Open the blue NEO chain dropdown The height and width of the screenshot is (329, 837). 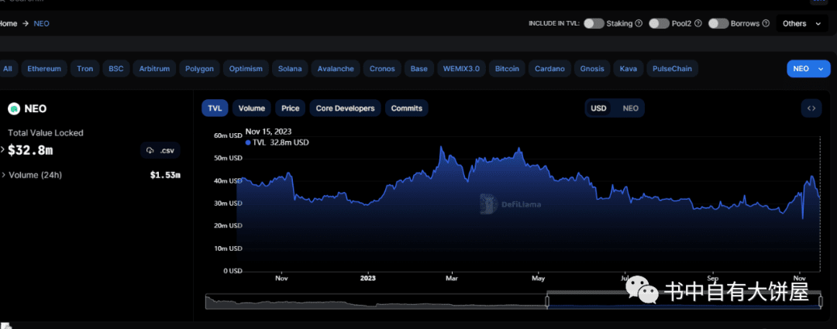808,69
